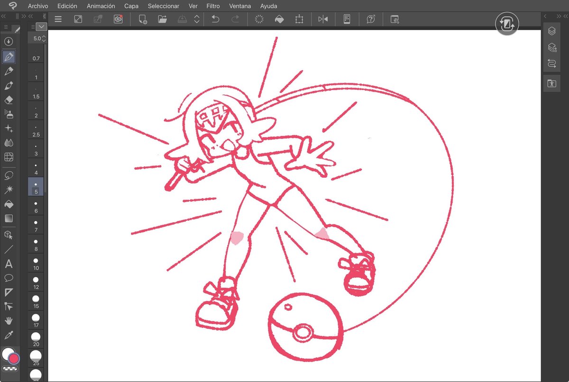Screen dimensions: 569x382
Task: Select the Eraser tool
Action: pos(9,100)
